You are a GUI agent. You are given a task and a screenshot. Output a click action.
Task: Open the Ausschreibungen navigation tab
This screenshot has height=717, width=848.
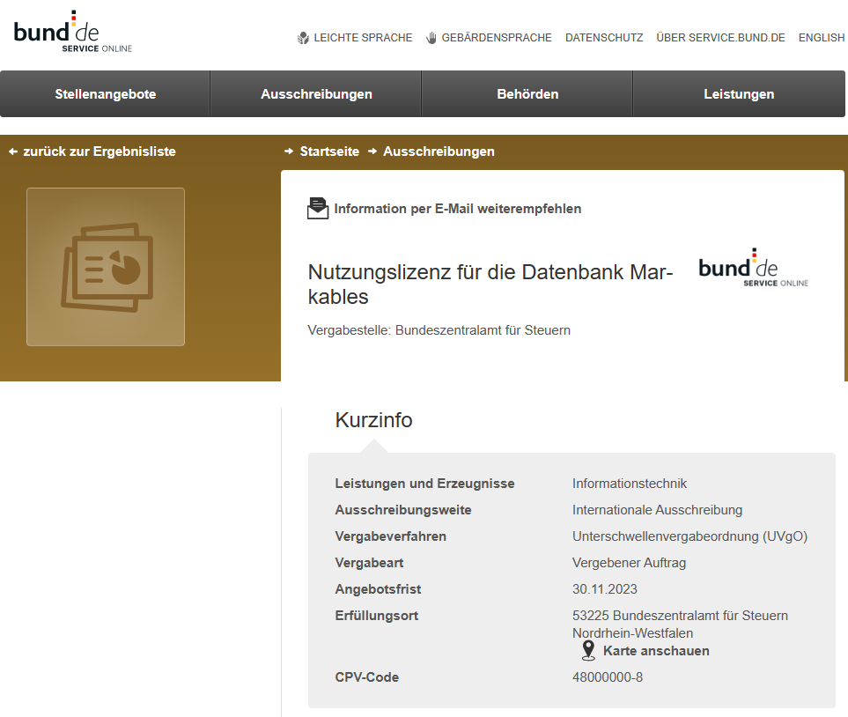(x=316, y=94)
